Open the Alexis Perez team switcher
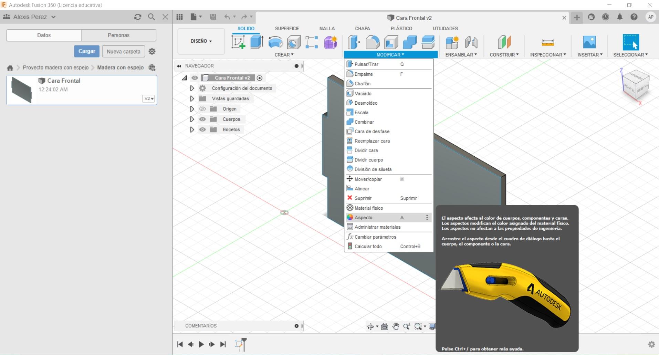The height and width of the screenshot is (355, 659). tap(29, 17)
